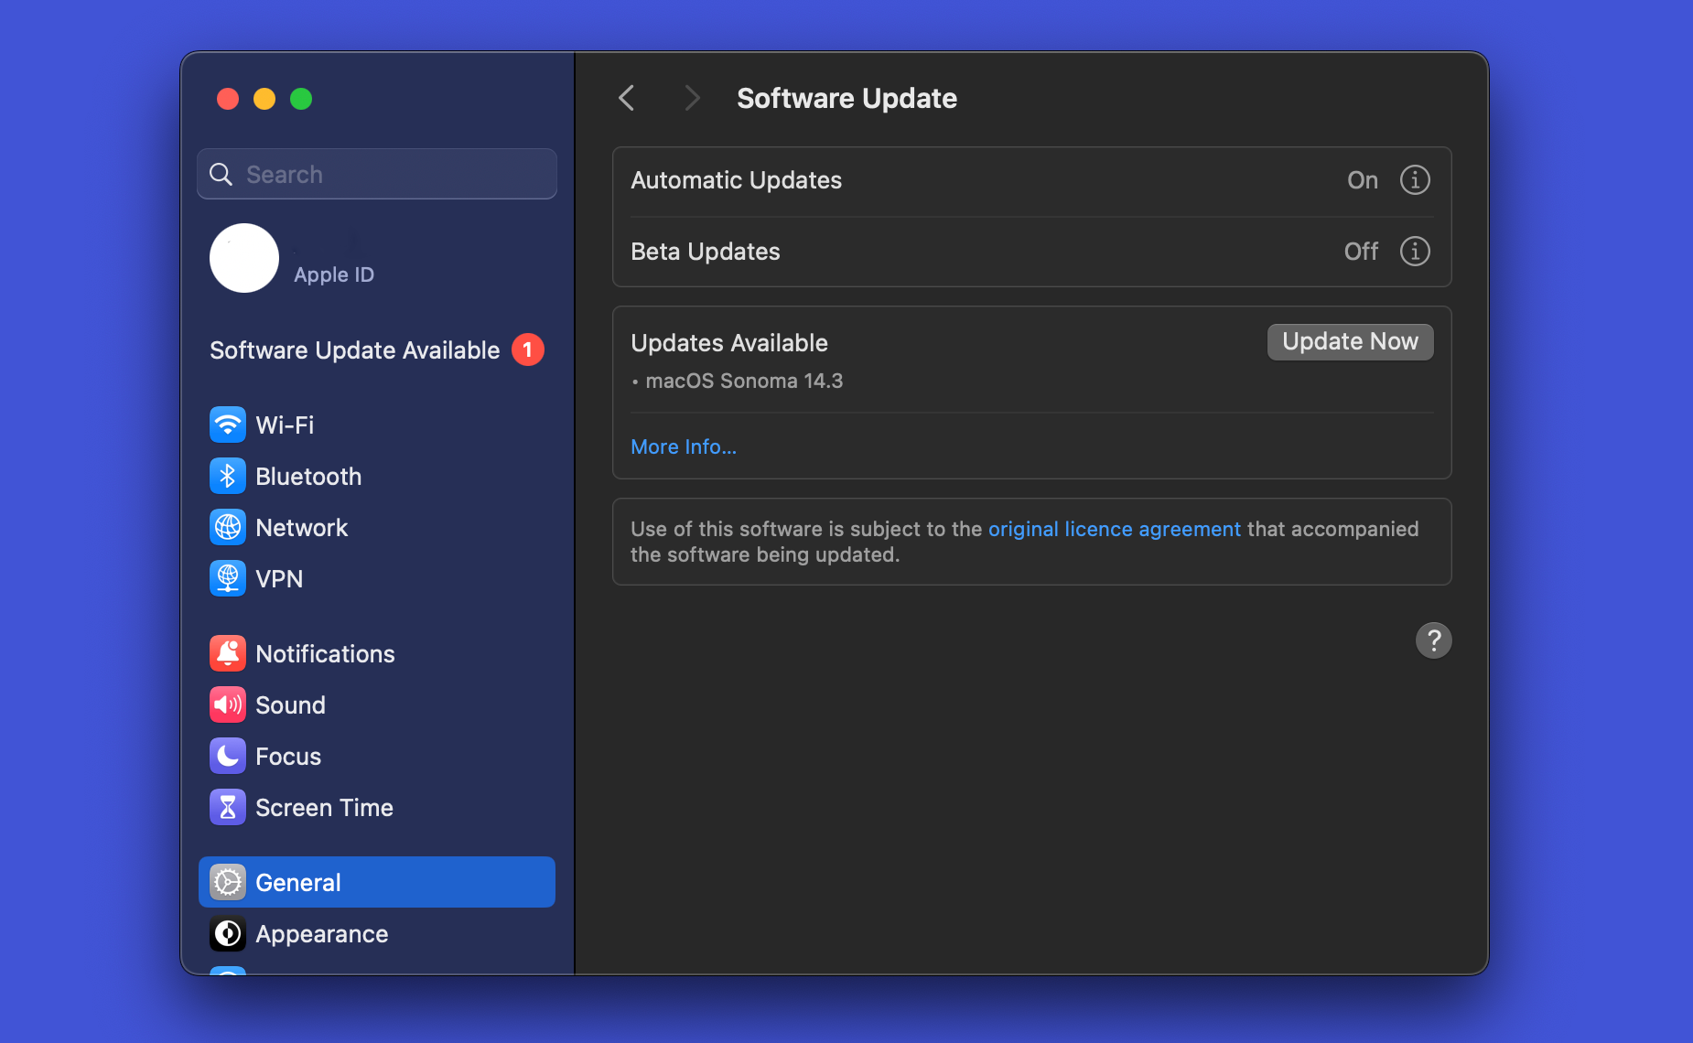Viewport: 1693px width, 1043px height.
Task: Open Notifications bell icon
Action: tap(228, 653)
